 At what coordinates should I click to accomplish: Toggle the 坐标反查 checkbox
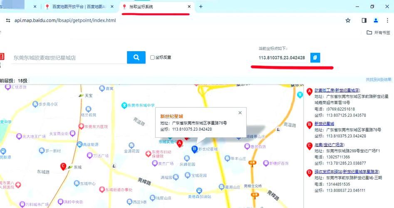(152, 57)
